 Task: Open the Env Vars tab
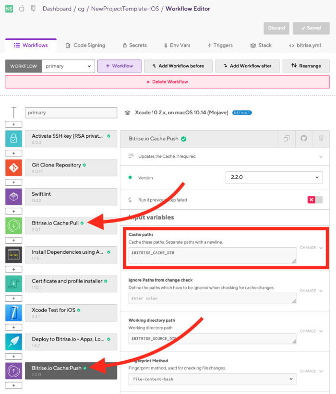pyautogui.click(x=177, y=46)
